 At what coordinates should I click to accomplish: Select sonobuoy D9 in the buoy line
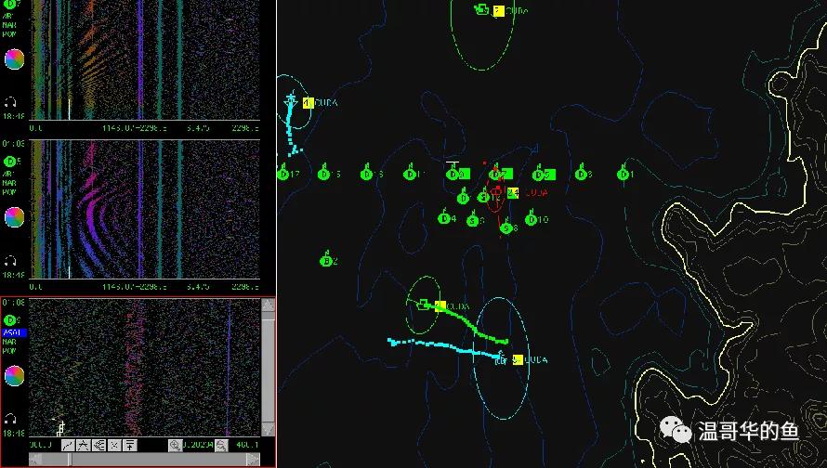[453, 174]
